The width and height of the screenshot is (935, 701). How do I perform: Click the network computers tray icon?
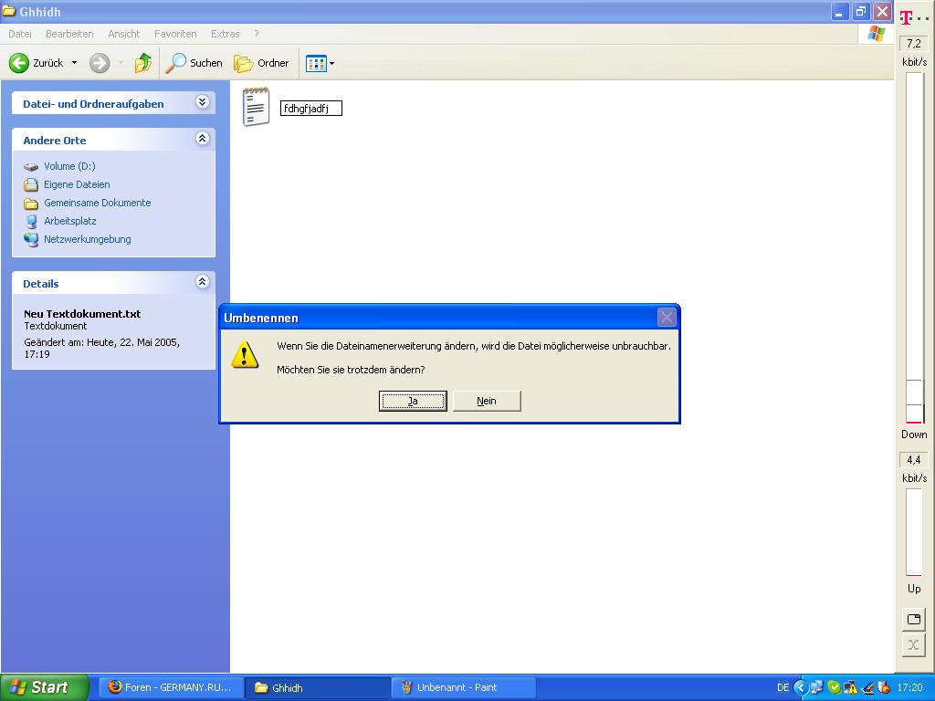(816, 687)
